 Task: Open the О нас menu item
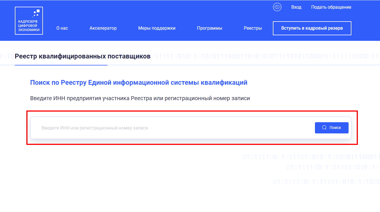click(62, 28)
